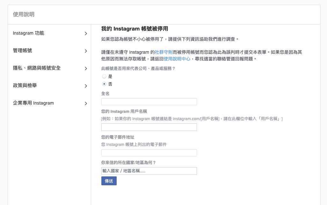Open the 管理帳號 sidebar menu item
The image size is (327, 205).
click(22, 51)
